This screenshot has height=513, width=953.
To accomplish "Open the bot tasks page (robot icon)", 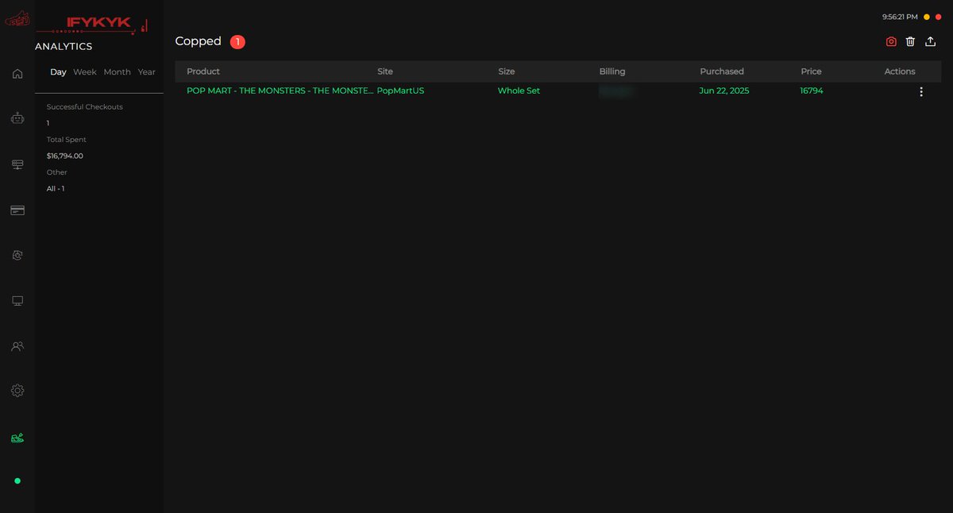I will 17,118.
